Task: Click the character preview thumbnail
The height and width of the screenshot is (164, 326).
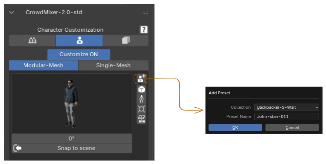Action: [72, 103]
